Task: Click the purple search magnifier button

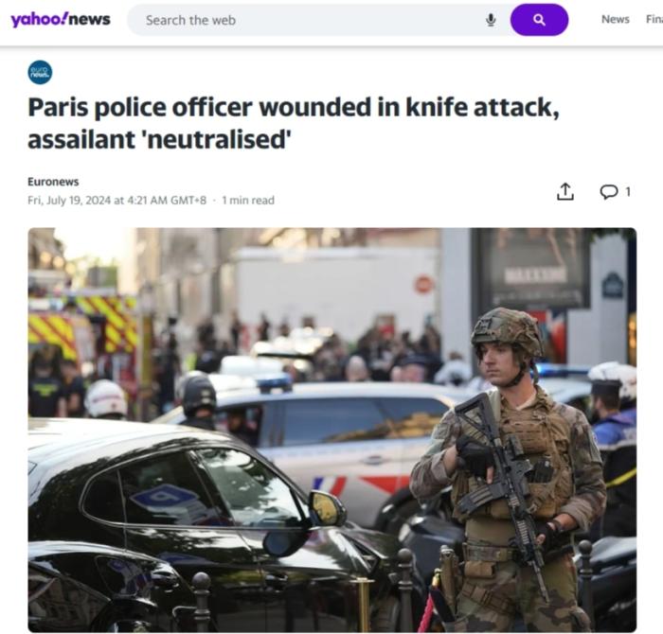Action: pos(539,20)
